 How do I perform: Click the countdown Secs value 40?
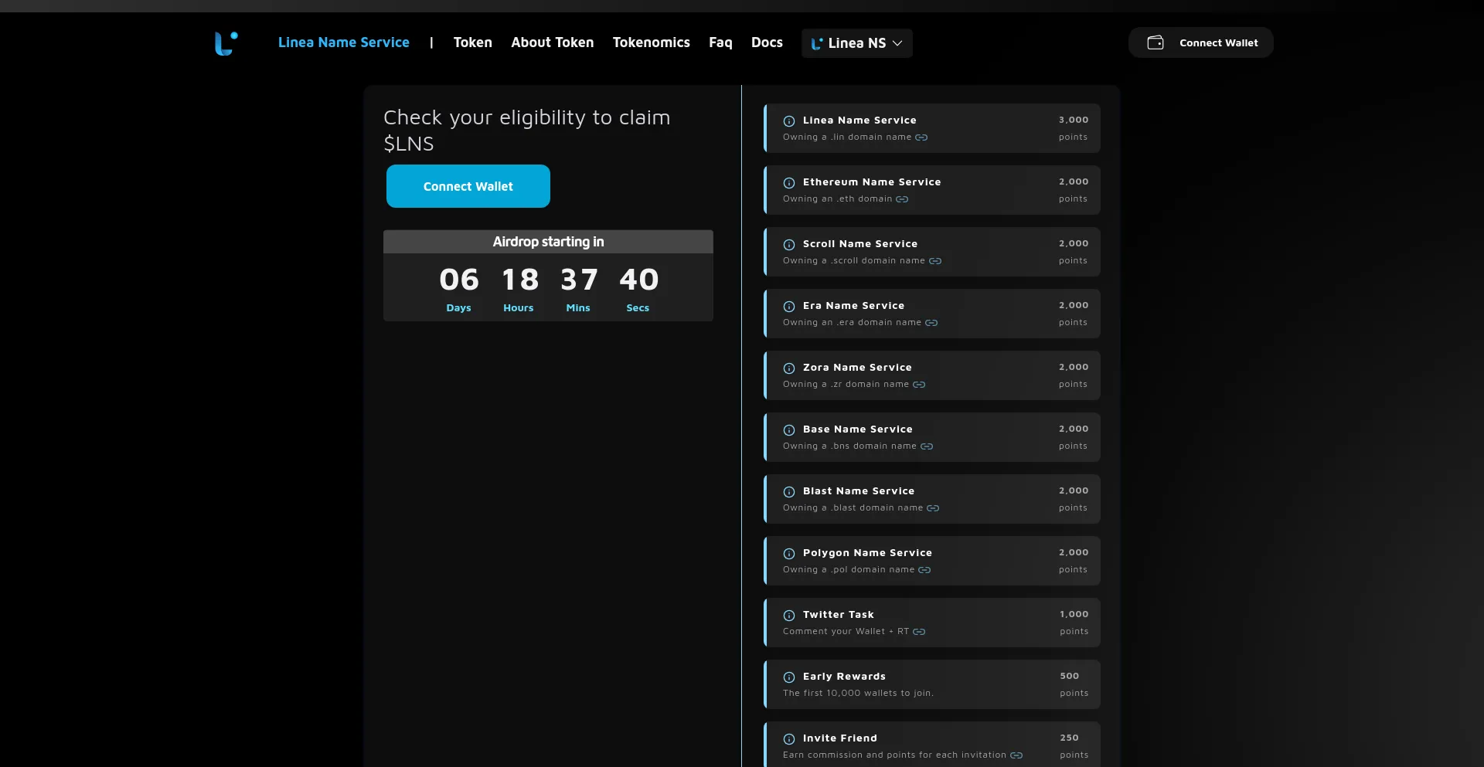[639, 280]
